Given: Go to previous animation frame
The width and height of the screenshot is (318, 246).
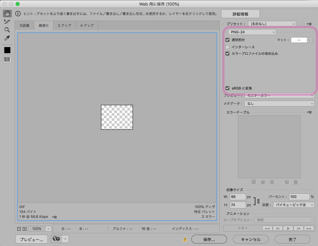Looking at the screenshot, I should [x=278, y=228].
